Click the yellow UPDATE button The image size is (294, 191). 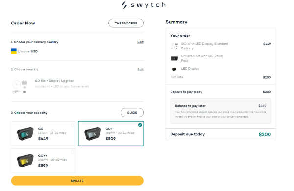pos(77,181)
